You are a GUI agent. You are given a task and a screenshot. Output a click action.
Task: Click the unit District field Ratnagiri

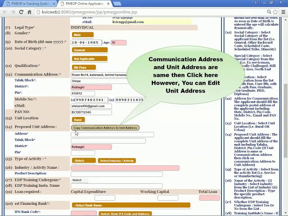pos(91,147)
